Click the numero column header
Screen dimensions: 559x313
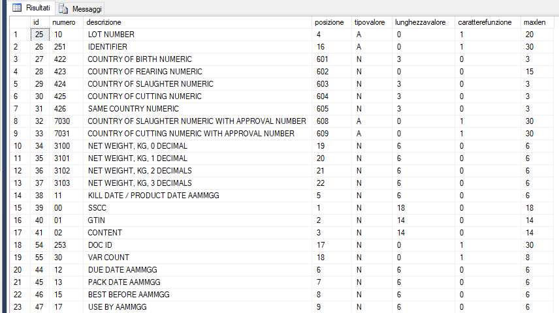(64, 22)
